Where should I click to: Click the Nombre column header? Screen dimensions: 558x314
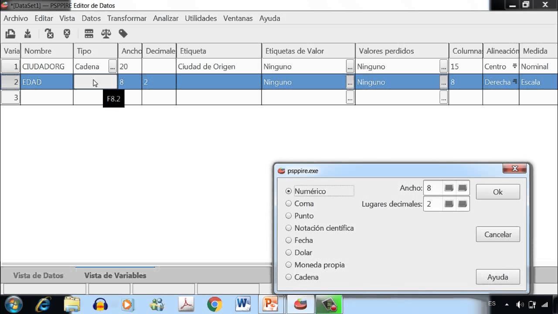(x=47, y=51)
